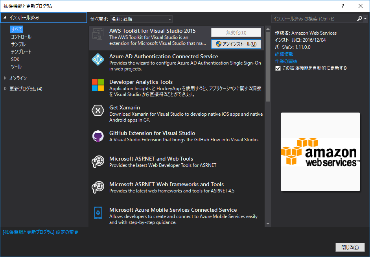Select Microsoft ASP.NET and Web Tools title
The width and height of the screenshot is (370, 257).
coord(151,159)
